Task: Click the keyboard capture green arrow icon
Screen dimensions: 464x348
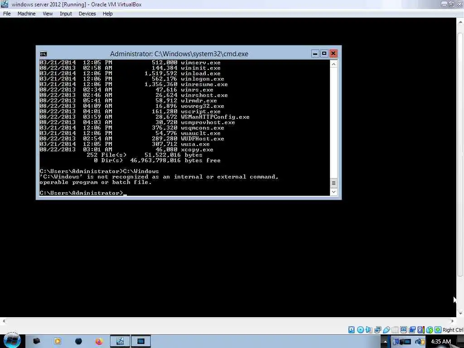Action: point(438,330)
